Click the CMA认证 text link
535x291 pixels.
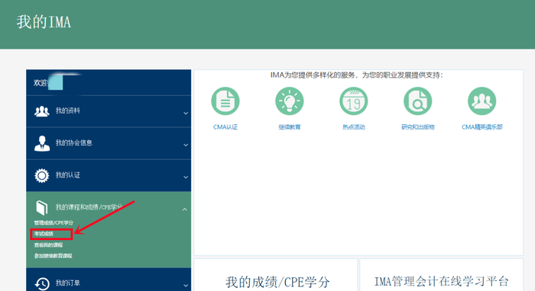pyautogui.click(x=225, y=127)
